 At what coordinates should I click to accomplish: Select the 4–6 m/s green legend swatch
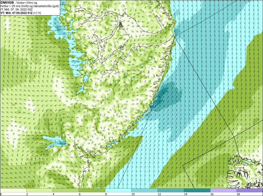tap(66, 190)
